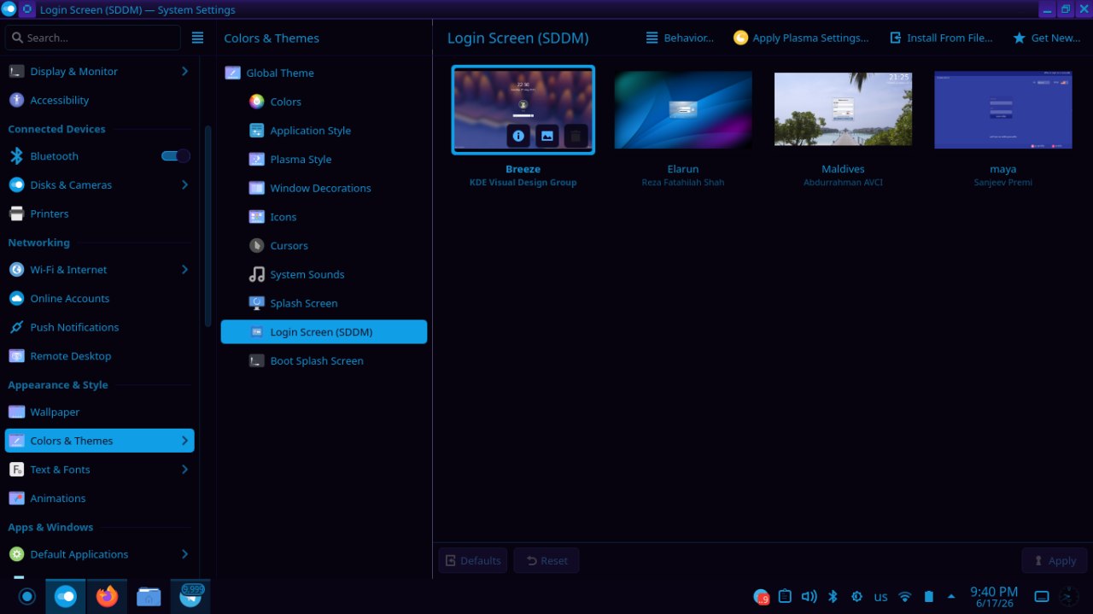Viewport: 1093px width, 614px height.
Task: Click the Breeze theme delete icon
Action: tap(576, 136)
